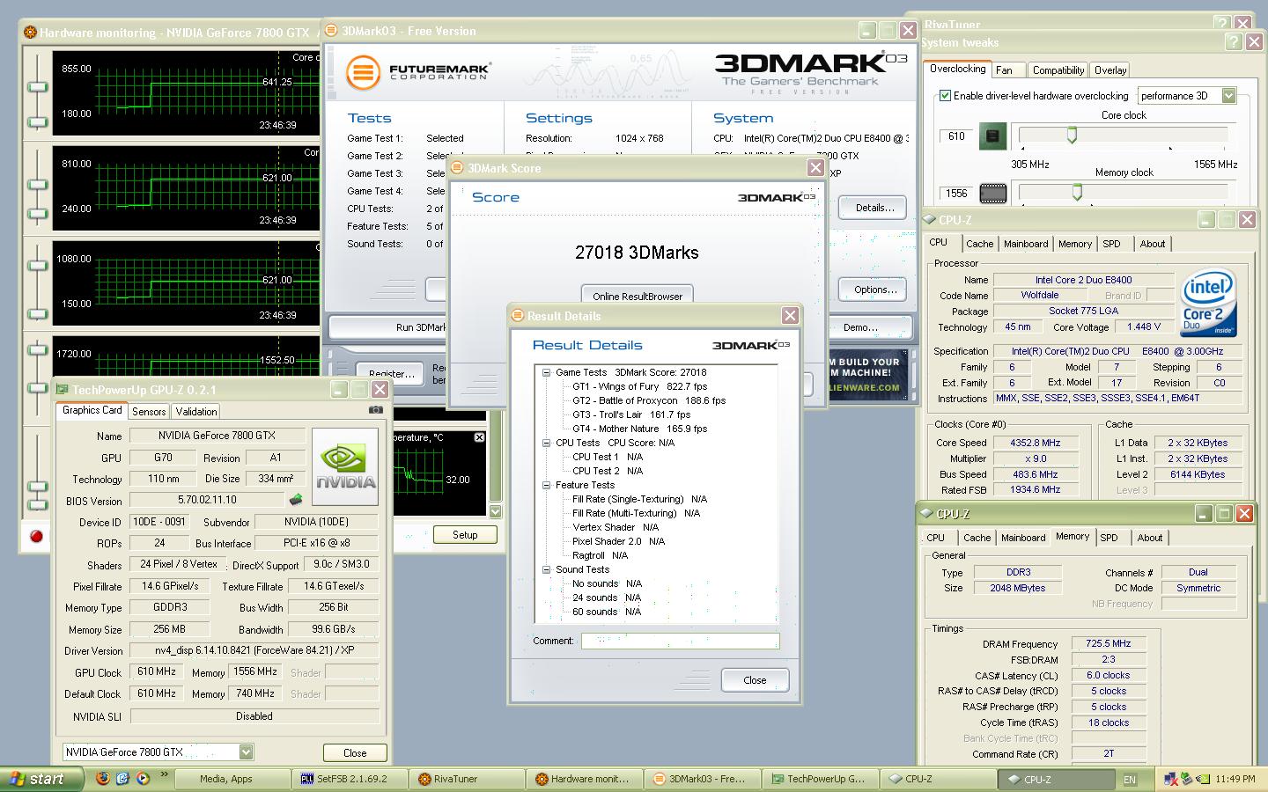Select the GT4 - Mother Nature result row

(640, 429)
